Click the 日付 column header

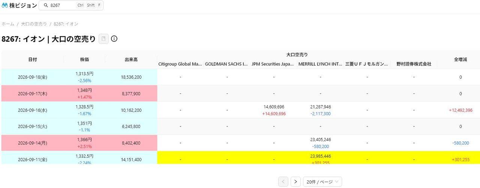[33, 60]
